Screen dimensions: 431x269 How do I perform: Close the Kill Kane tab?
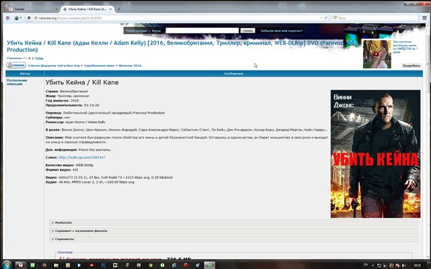[110, 9]
